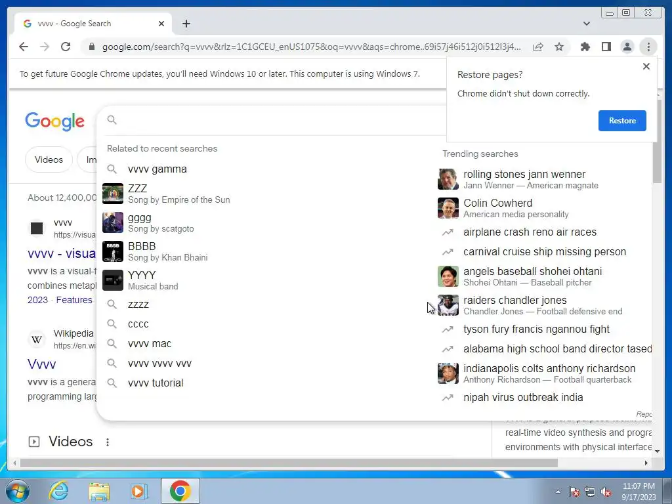Image resolution: width=672 pixels, height=504 pixels.
Task: Bookmark this tab with star icon
Action: tap(559, 47)
